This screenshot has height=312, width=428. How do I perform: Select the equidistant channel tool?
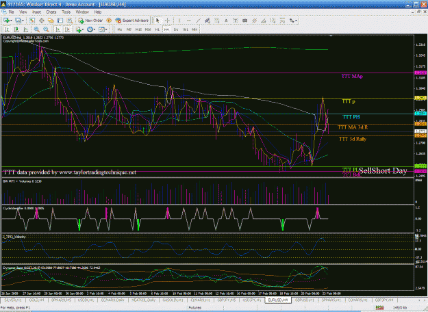pyautogui.click(x=254, y=21)
